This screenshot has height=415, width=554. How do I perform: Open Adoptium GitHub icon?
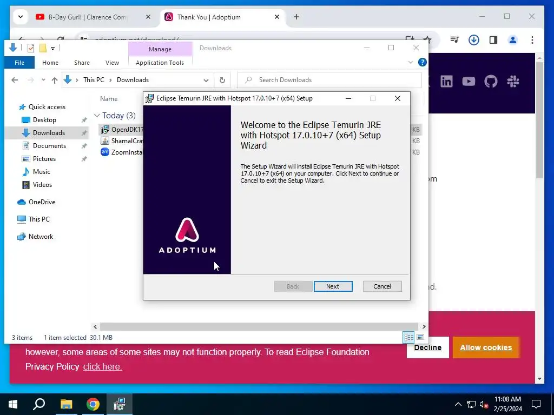point(491,82)
